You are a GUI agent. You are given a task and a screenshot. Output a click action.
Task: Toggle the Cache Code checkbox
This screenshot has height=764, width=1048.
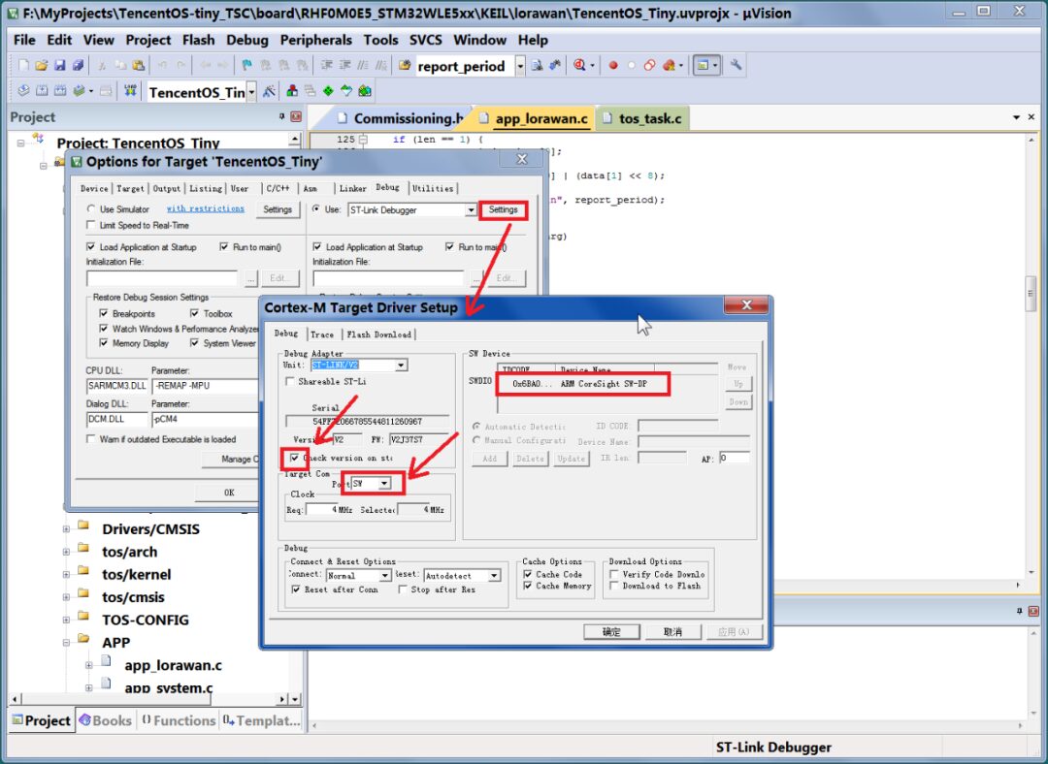528,574
